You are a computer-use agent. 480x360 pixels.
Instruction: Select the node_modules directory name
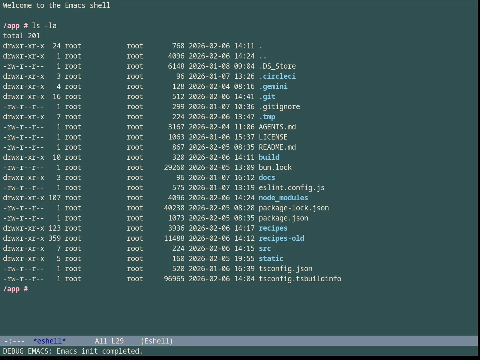283,198
